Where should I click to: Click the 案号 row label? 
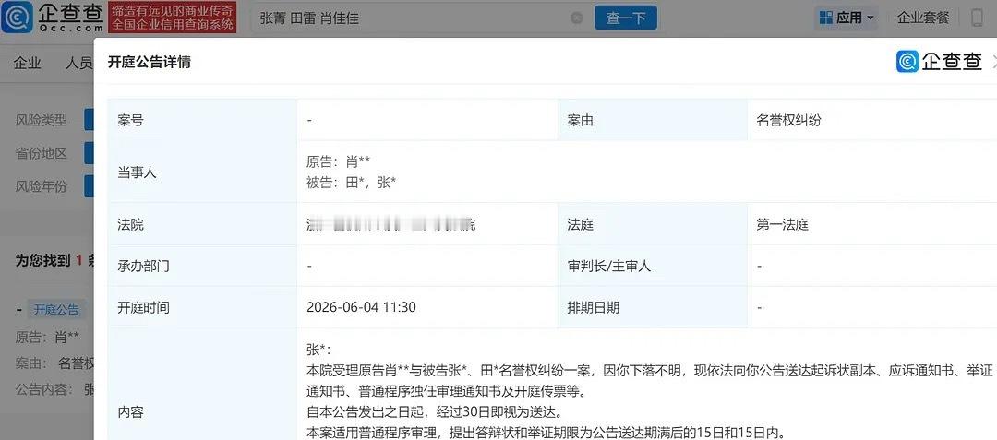(x=130, y=120)
